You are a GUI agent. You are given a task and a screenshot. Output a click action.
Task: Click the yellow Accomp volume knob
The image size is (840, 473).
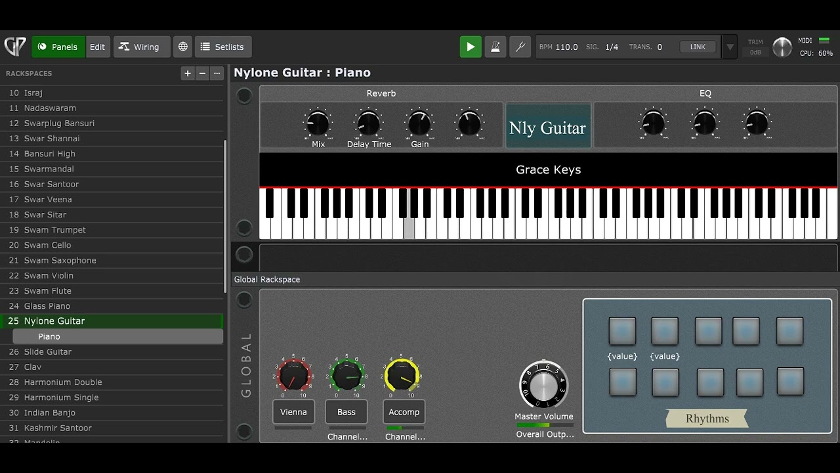tap(402, 376)
